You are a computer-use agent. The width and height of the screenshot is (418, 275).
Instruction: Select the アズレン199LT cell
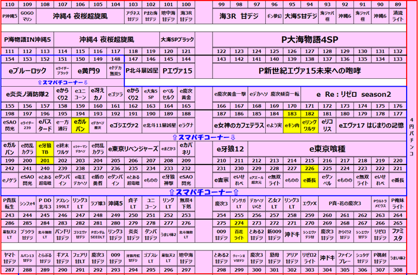click(x=62, y=203)
